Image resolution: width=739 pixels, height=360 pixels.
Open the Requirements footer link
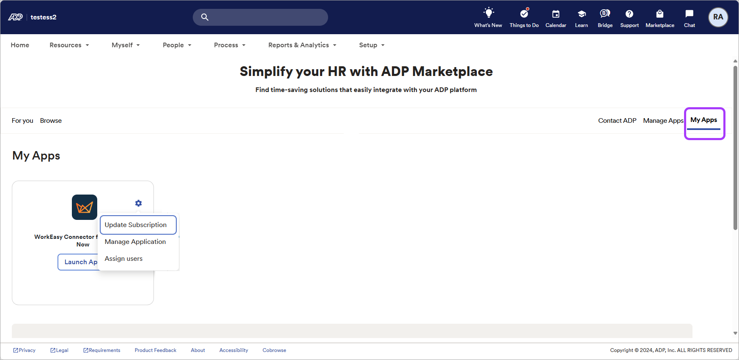click(x=102, y=350)
